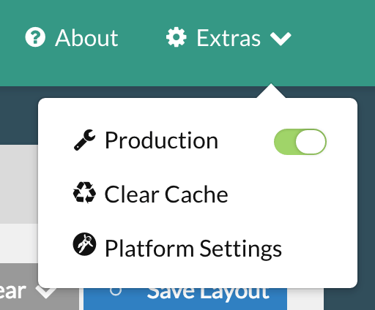Expand the chevron on the gray 'ear' button

(46, 291)
